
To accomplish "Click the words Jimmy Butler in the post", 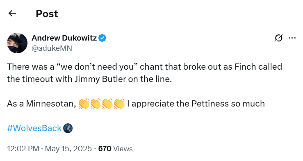I will (100, 79).
